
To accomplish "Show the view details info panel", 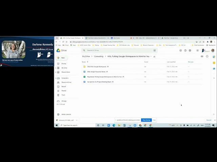I will click(207, 56).
